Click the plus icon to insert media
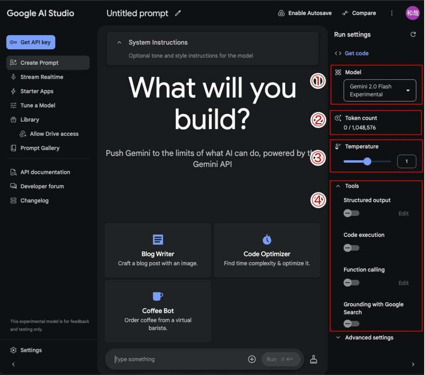Screen dimensions: 425x375 click(x=252, y=359)
